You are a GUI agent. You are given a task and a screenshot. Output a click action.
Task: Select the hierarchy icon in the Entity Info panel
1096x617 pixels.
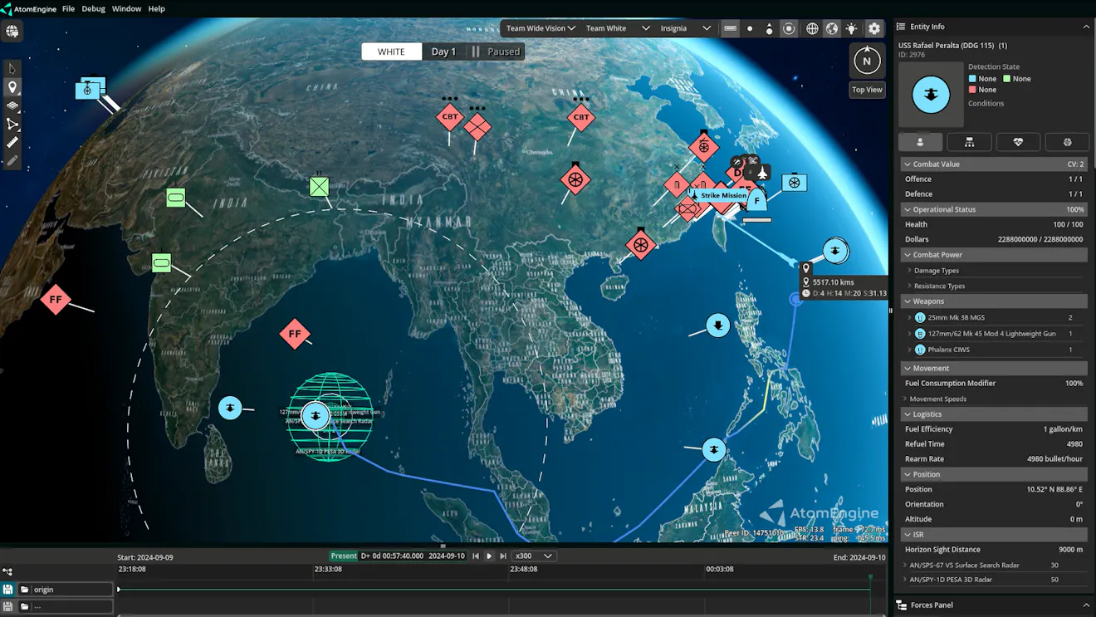pos(969,141)
